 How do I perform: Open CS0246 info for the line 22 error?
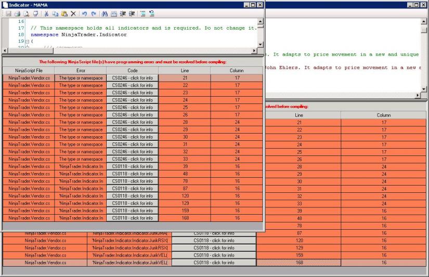point(133,85)
